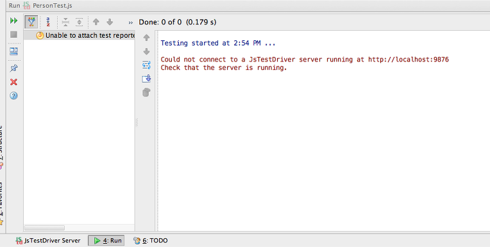Viewport: 490px width, 247px height.
Task: Open the JsTestDriver Server tool window
Action: [48, 241]
